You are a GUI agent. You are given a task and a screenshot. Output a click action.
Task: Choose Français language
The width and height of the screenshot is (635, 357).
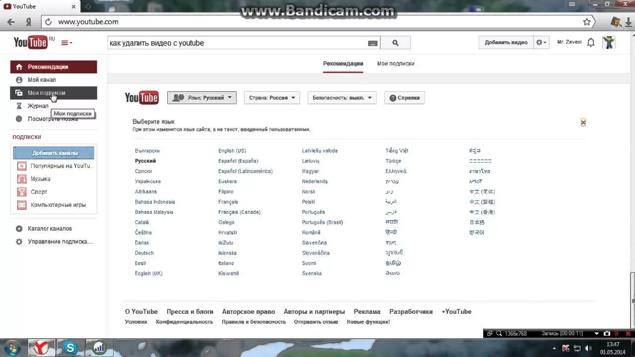coord(228,202)
